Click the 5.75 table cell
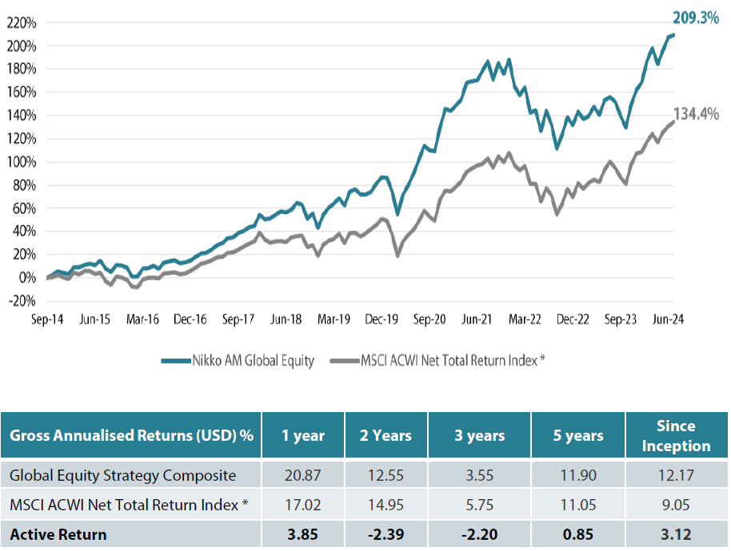The width and height of the screenshot is (731, 551). [x=480, y=505]
